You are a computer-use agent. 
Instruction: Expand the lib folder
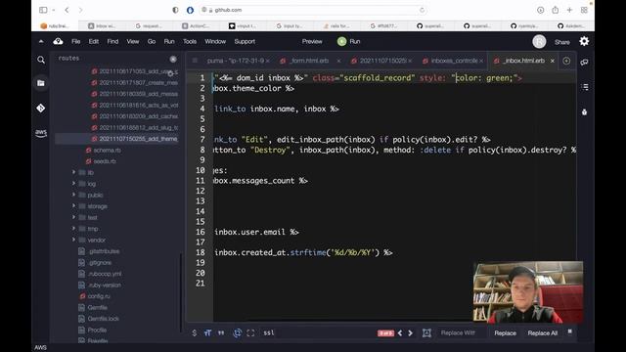74,172
